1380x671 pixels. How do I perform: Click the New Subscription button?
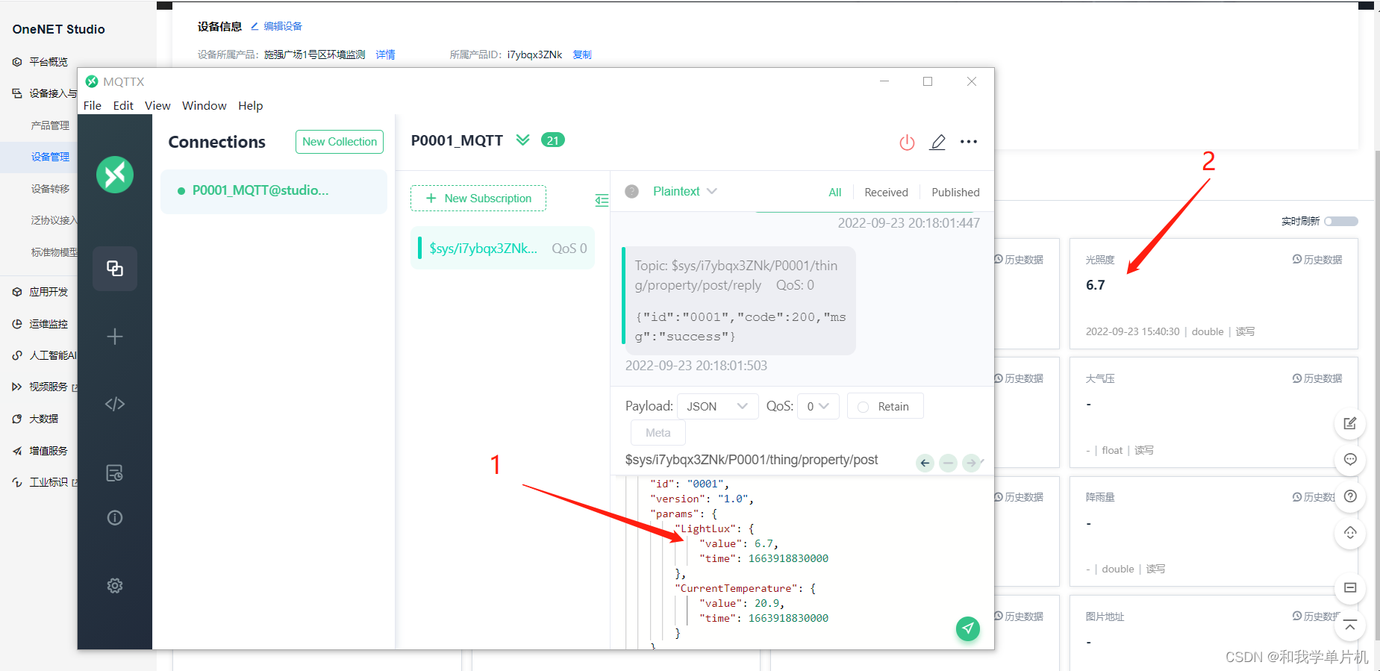click(x=478, y=199)
